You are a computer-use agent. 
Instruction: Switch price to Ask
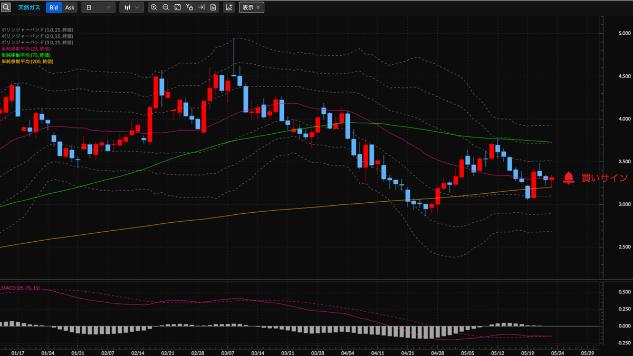coord(70,7)
